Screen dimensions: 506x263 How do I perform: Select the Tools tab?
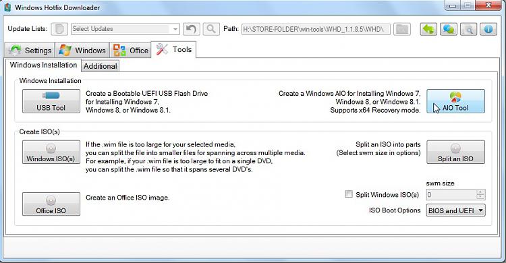pyautogui.click(x=173, y=49)
